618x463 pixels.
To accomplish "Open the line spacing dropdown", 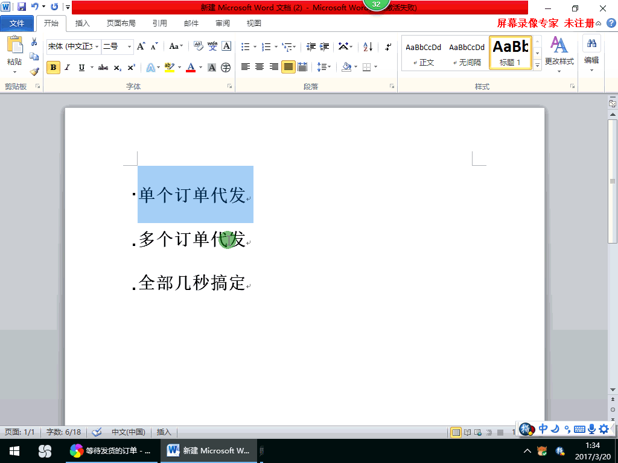I will tap(324, 68).
